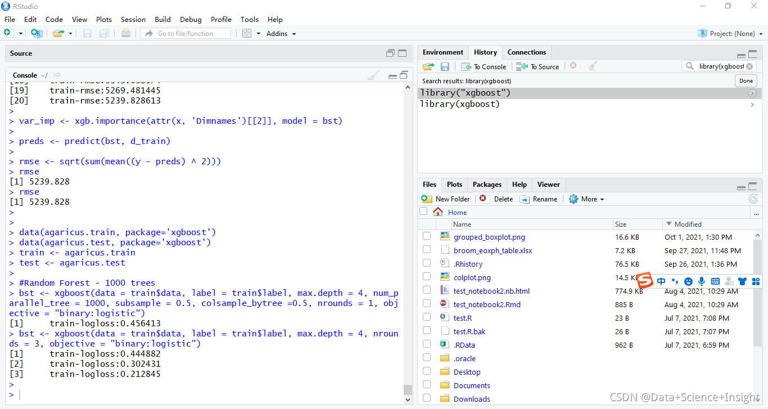Clear all history with broom icon
The image size is (768, 409).
(x=593, y=66)
